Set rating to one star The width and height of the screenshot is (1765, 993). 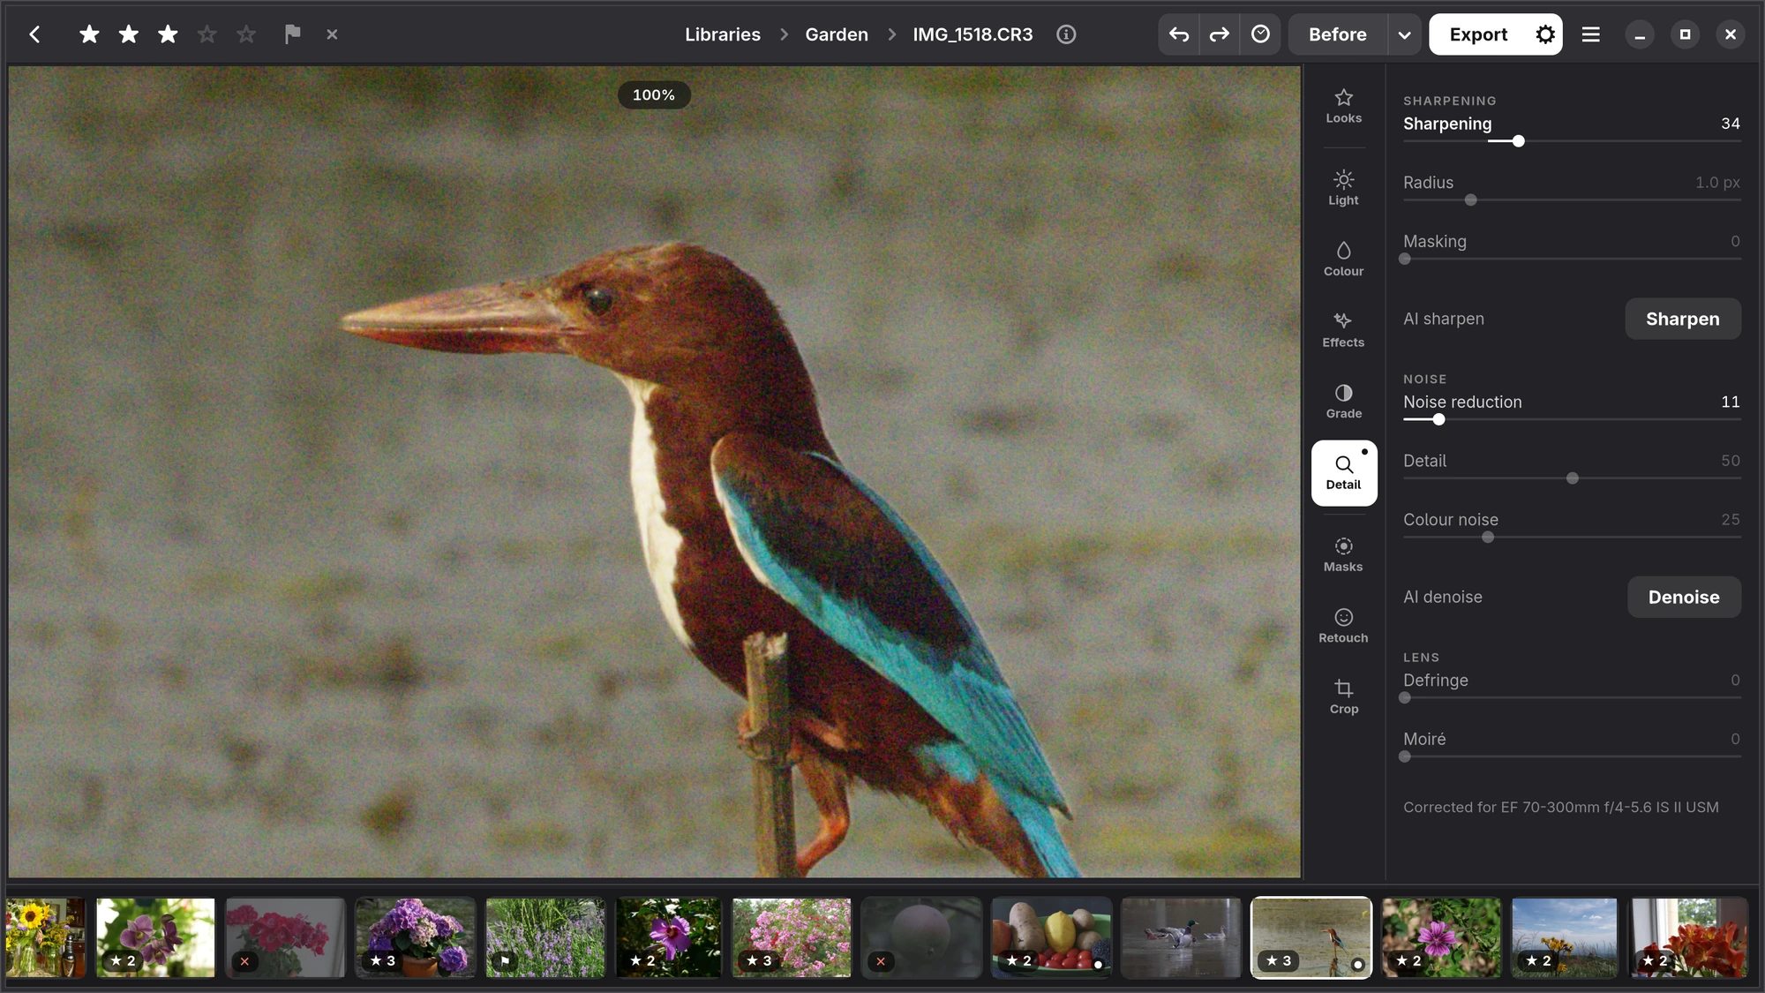[89, 34]
